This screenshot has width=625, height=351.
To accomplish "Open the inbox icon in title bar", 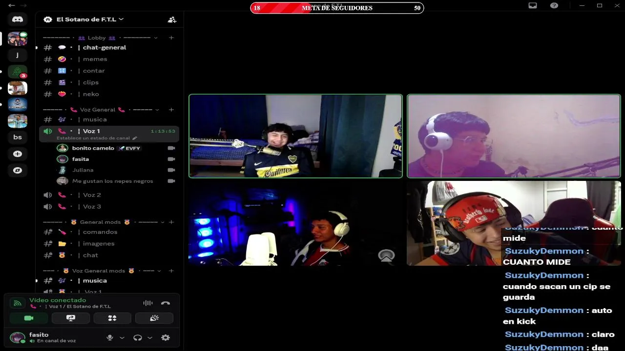I will coord(533,6).
